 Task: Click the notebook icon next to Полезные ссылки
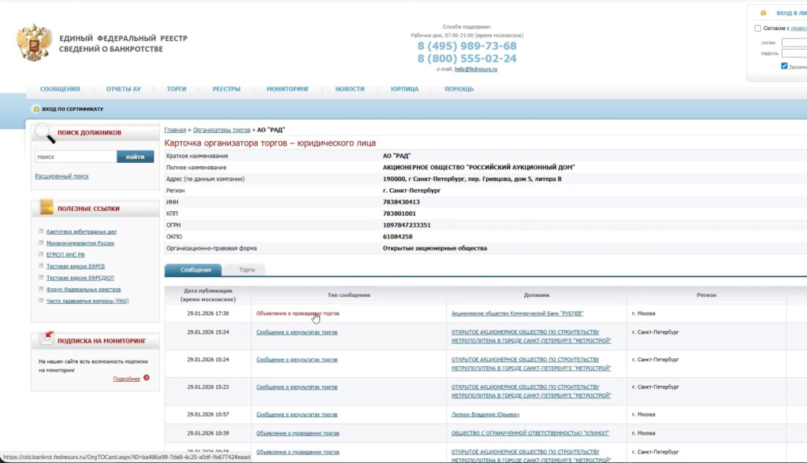43,209
